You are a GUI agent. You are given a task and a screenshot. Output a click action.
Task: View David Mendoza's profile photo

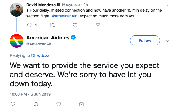coord(17,10)
